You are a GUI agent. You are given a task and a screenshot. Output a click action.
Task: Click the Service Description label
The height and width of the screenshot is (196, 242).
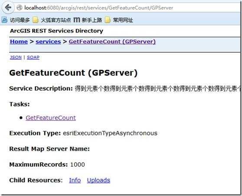pyautogui.click(x=41, y=89)
